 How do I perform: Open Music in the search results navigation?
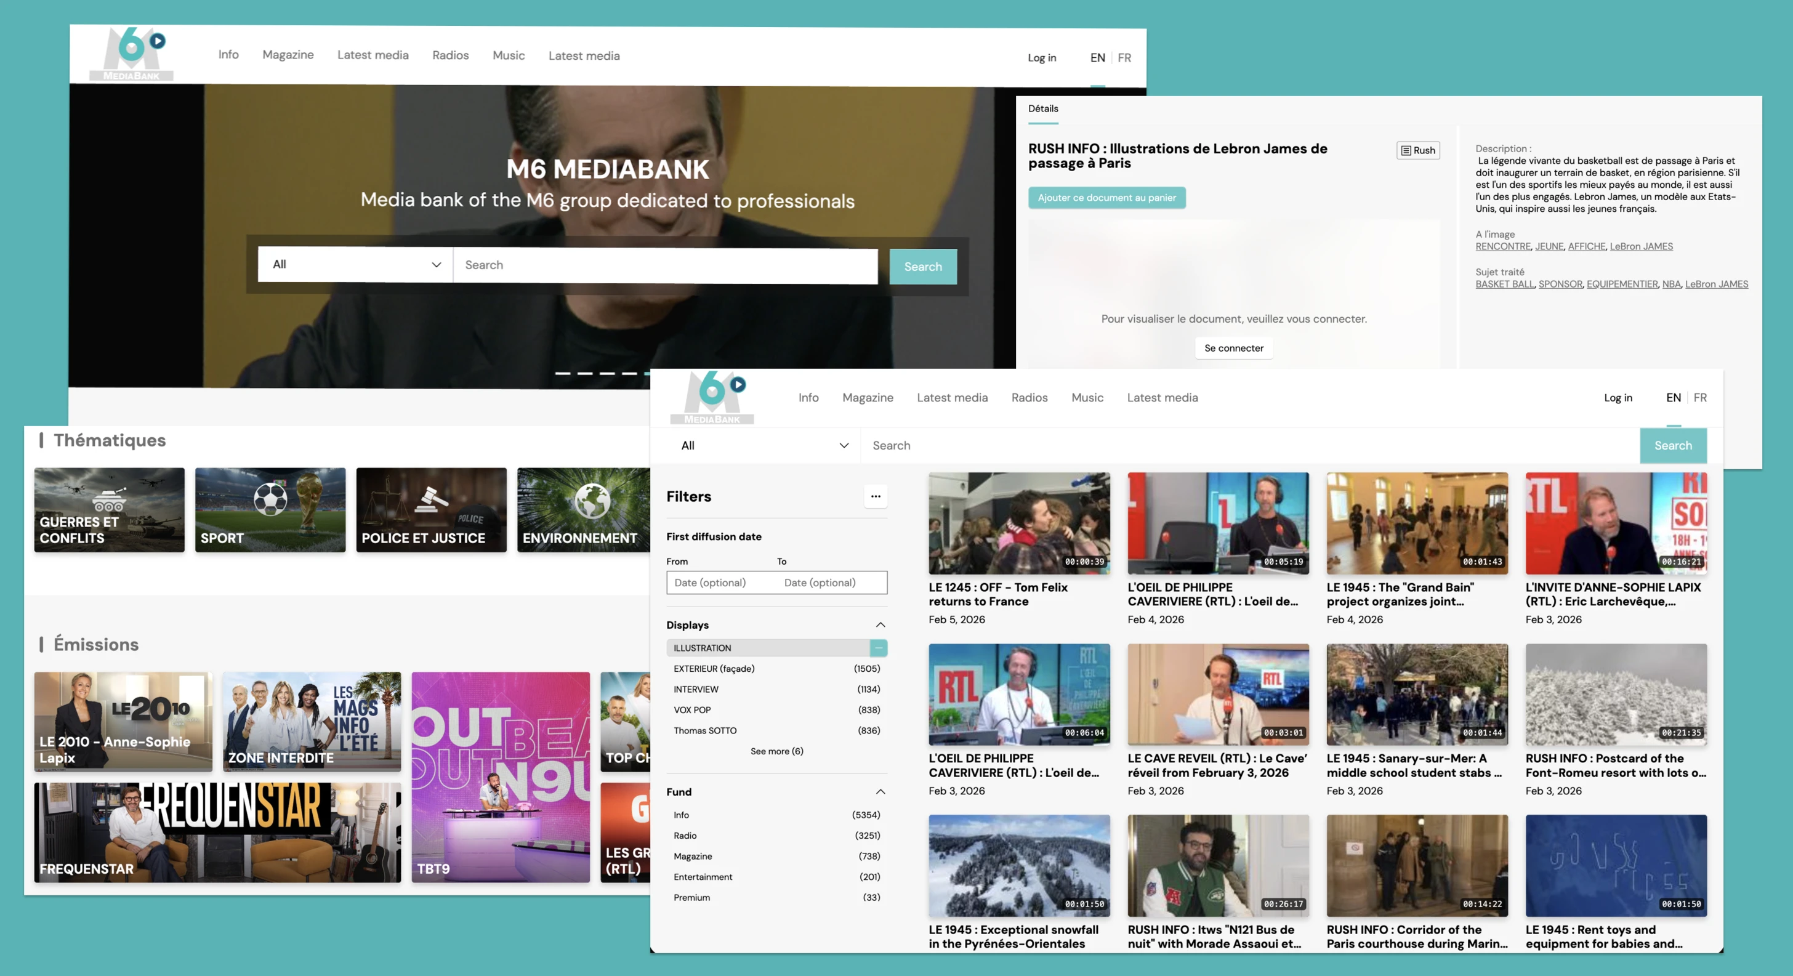[x=1087, y=398]
